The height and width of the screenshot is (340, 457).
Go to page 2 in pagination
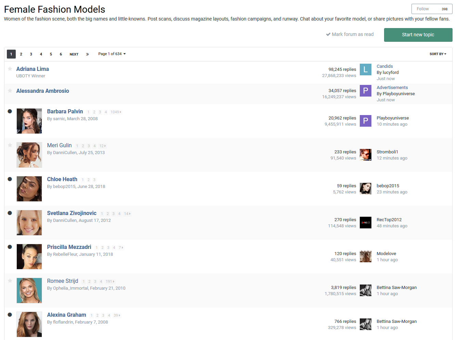[x=21, y=54]
